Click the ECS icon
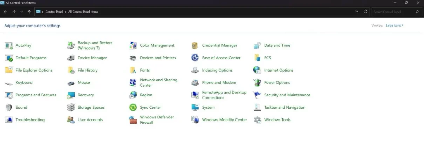 [258, 58]
